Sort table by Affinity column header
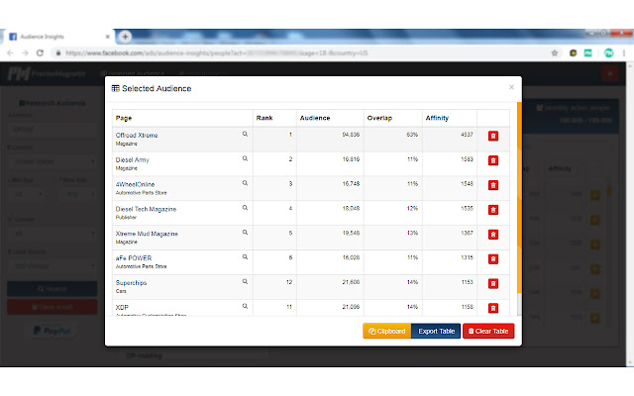 (x=437, y=118)
